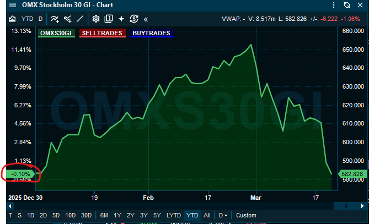Open the Custom date range
This screenshot has width=369, height=224.
[x=246, y=215]
